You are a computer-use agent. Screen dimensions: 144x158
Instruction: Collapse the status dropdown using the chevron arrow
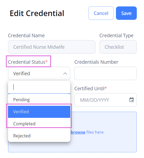pos(65,73)
